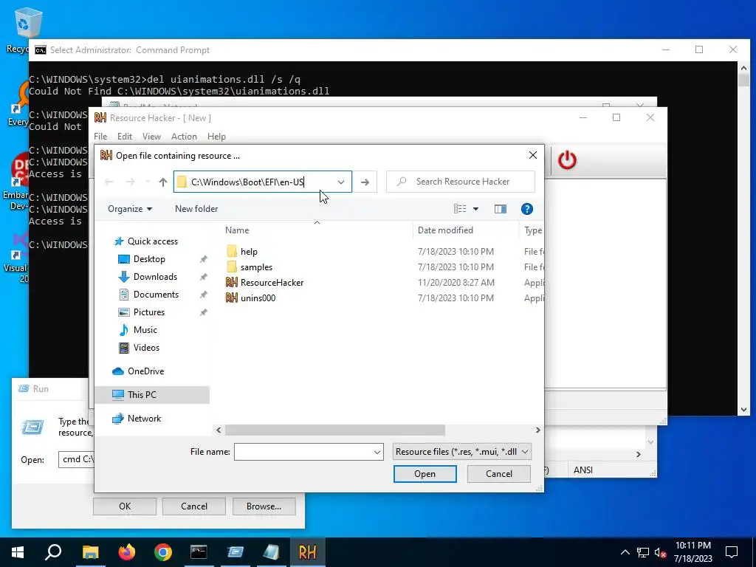Expand the File name dropdown

[377, 452]
